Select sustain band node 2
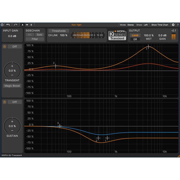Screen dimensions: 180x180 point(98,138)
